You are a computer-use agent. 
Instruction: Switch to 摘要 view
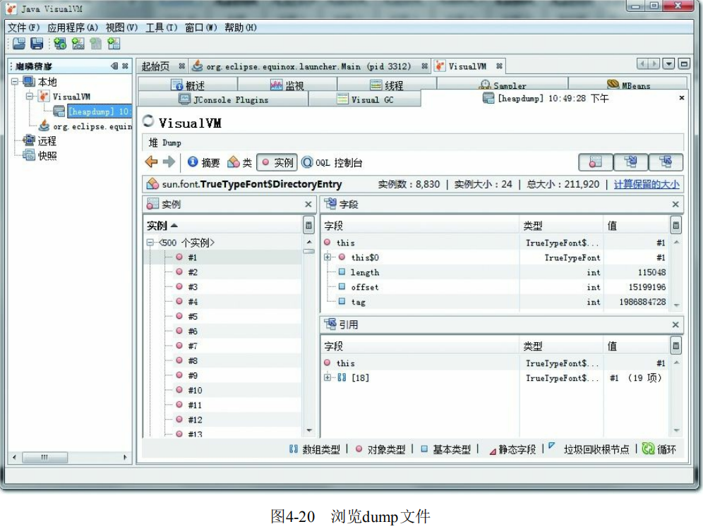(x=203, y=162)
